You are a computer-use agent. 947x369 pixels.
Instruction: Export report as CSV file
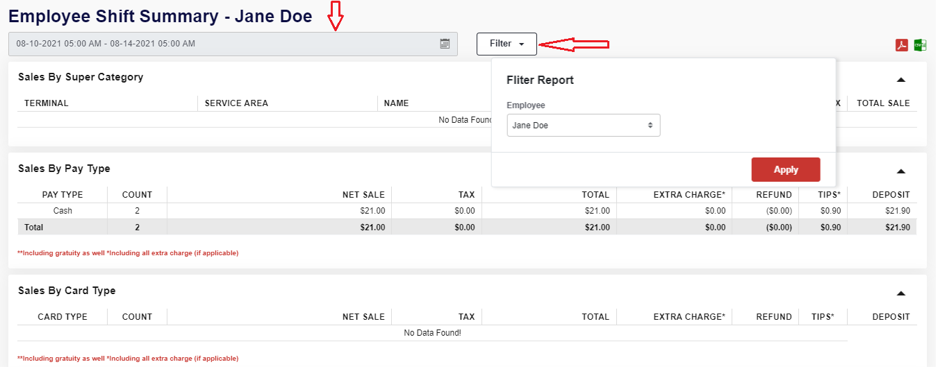920,45
